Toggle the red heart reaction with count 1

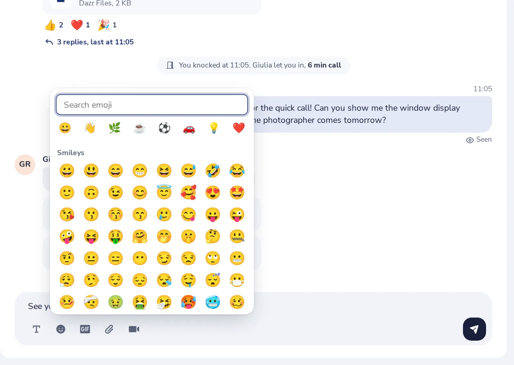[x=80, y=25]
